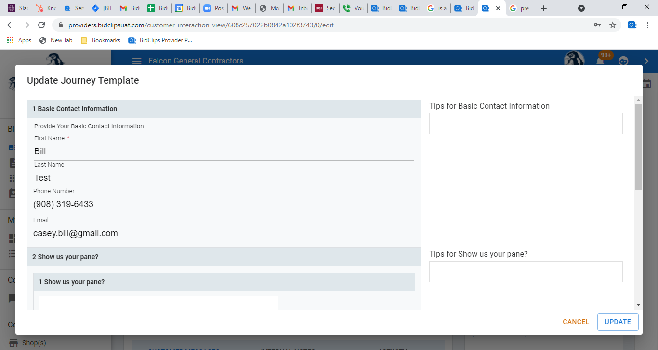Click the Tips for Basic Contact Information box
Image resolution: width=658 pixels, height=350 pixels.
526,124
